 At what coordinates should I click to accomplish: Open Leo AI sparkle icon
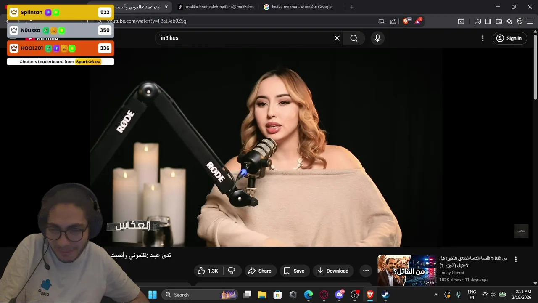[x=509, y=21]
